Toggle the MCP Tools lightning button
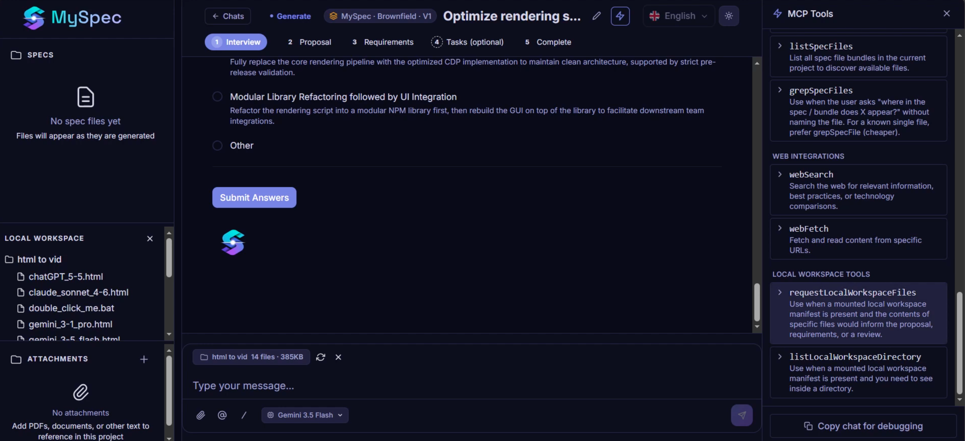 (620, 16)
